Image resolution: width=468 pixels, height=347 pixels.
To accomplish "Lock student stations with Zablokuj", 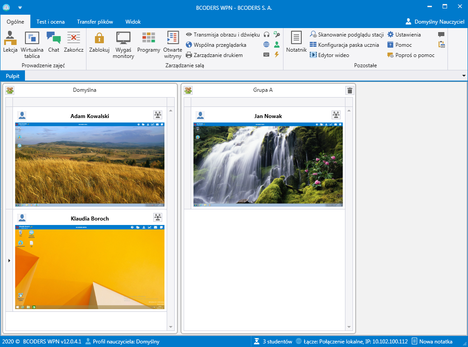I will click(99, 42).
